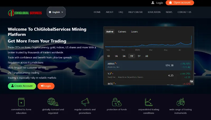This screenshot has width=211, height=120.
Task: Click the contests megaphone icon
Action: (85, 102)
